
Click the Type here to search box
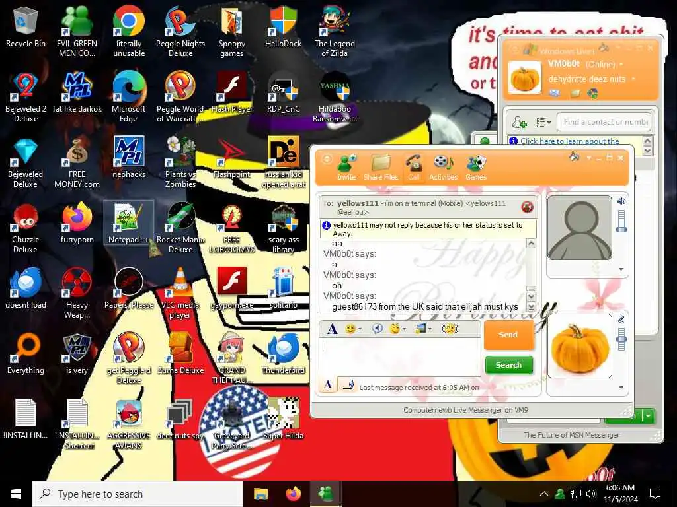point(138,494)
